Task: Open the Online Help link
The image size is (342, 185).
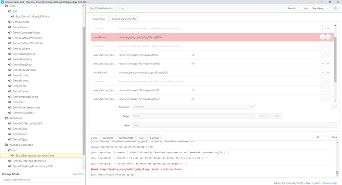Action: click(x=330, y=183)
